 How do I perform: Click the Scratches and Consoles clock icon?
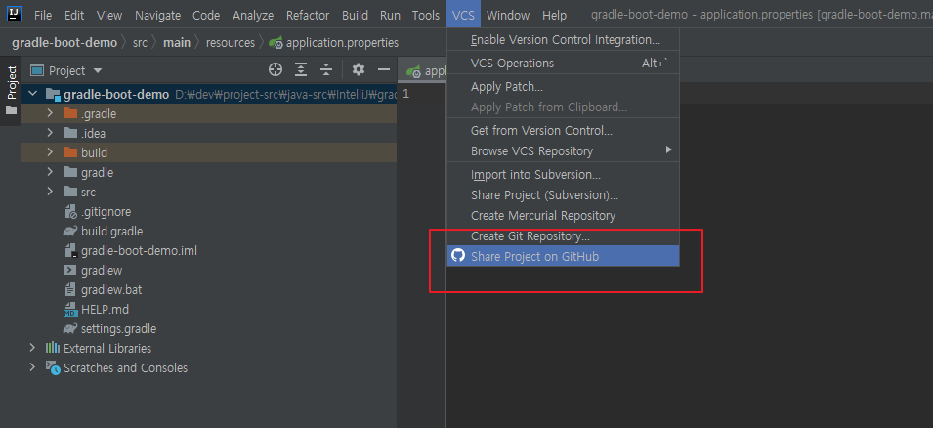click(x=53, y=367)
